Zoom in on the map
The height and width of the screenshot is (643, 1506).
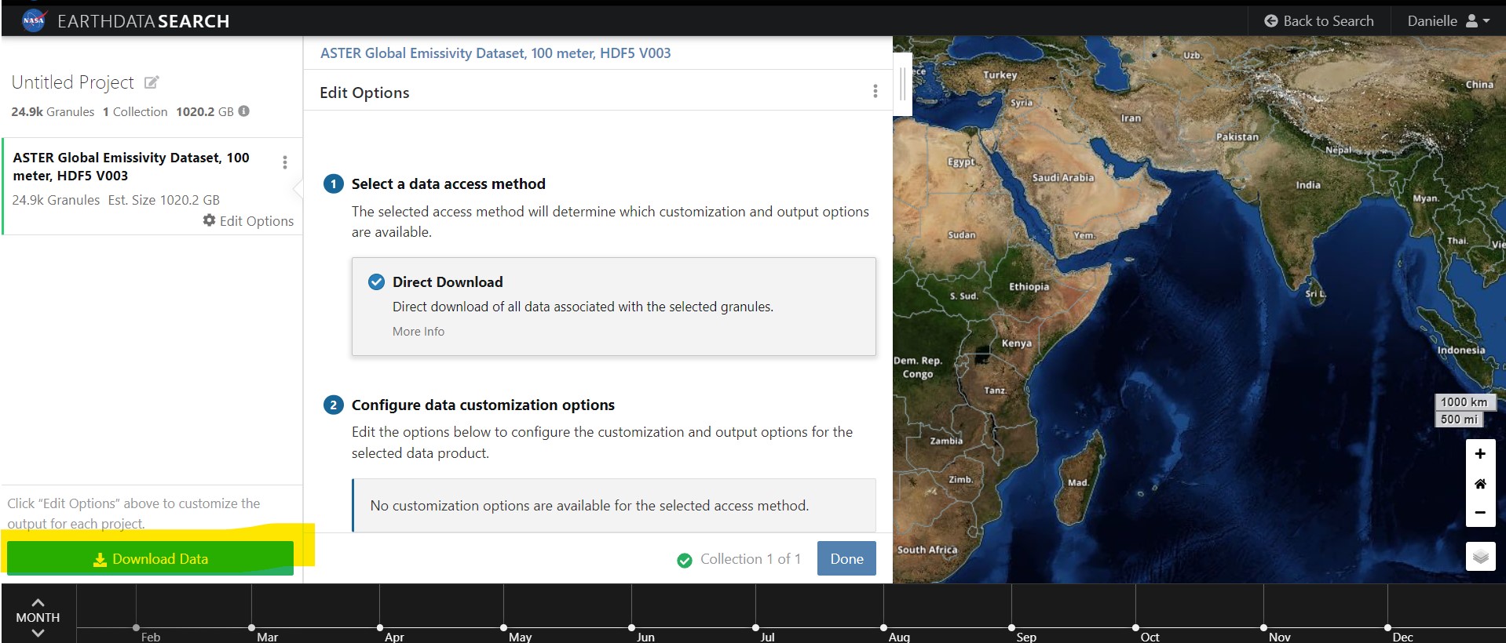[1480, 454]
